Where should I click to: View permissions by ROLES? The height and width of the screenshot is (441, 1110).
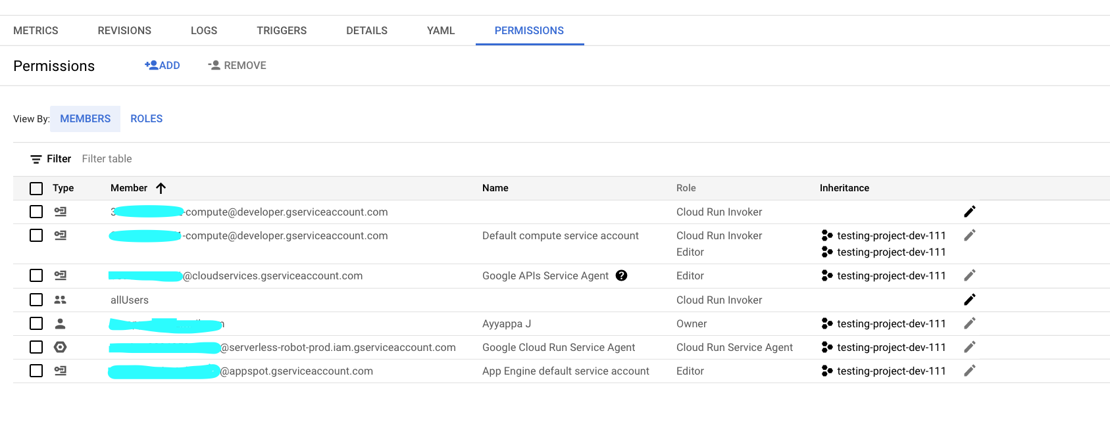pos(146,119)
